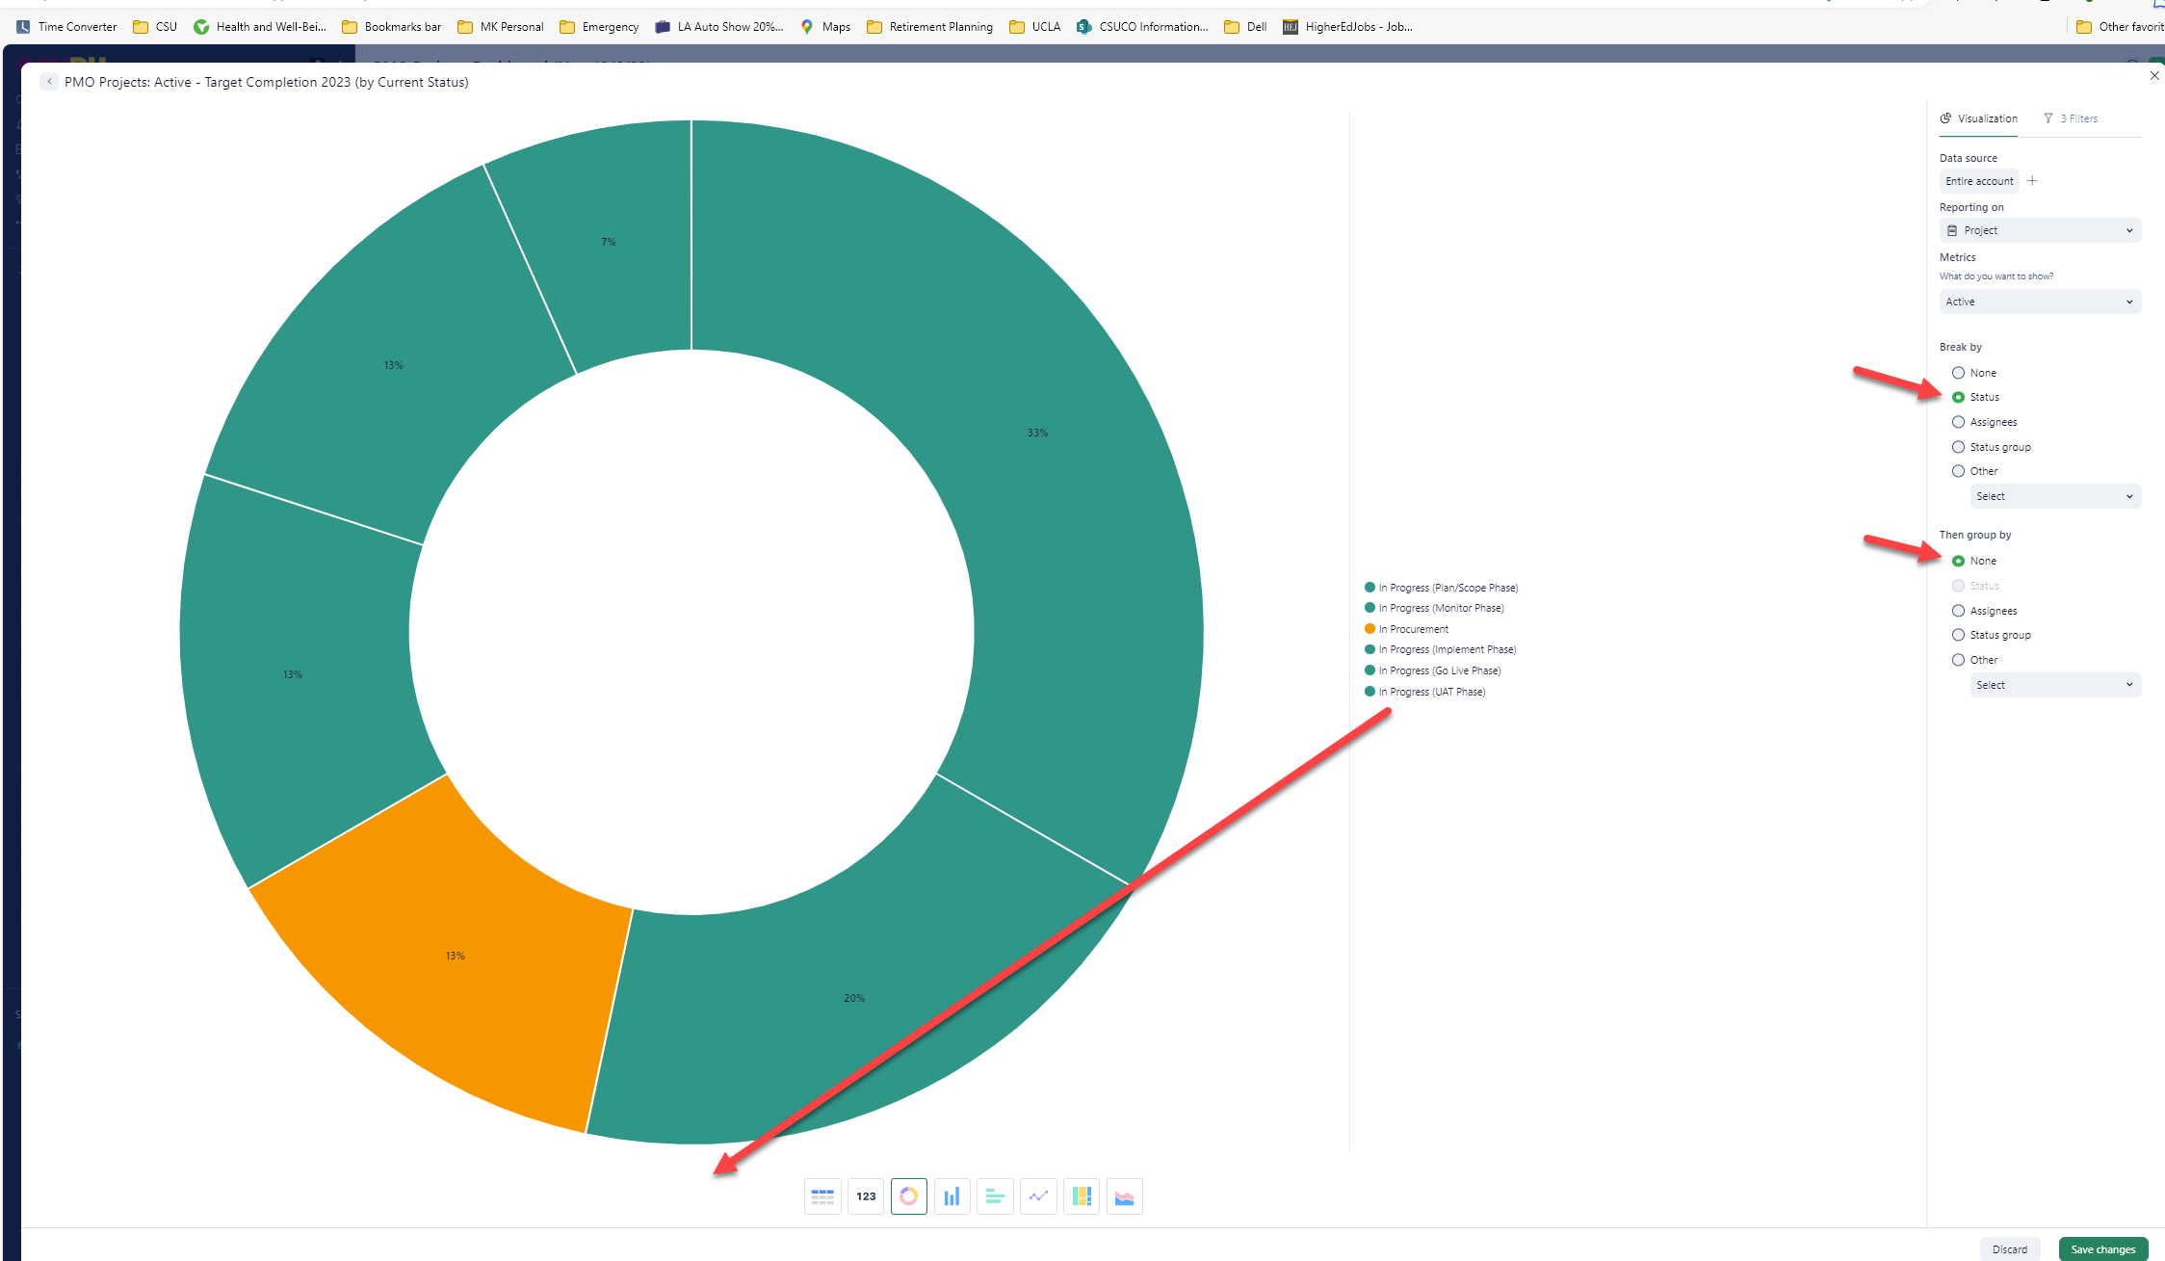
Task: Click the back arrow beside report title
Action: [49, 82]
